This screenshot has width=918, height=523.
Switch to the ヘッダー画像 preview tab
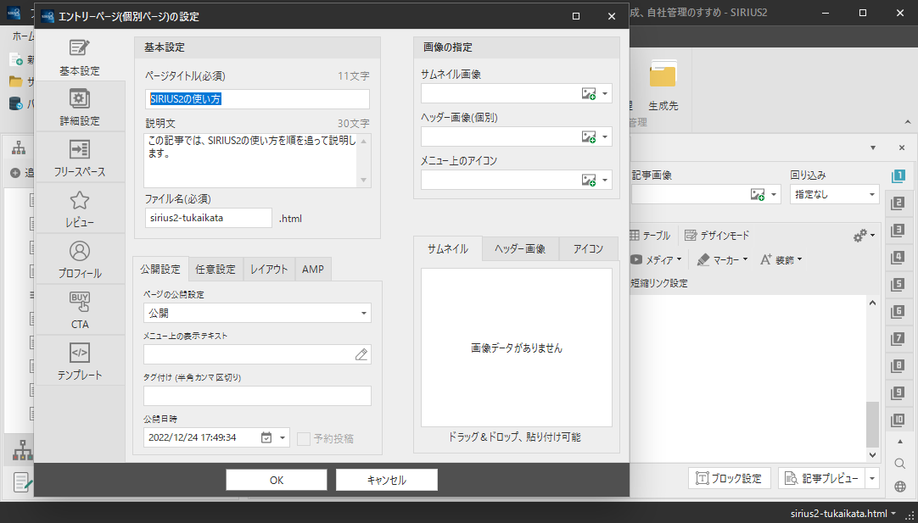pyautogui.click(x=520, y=249)
